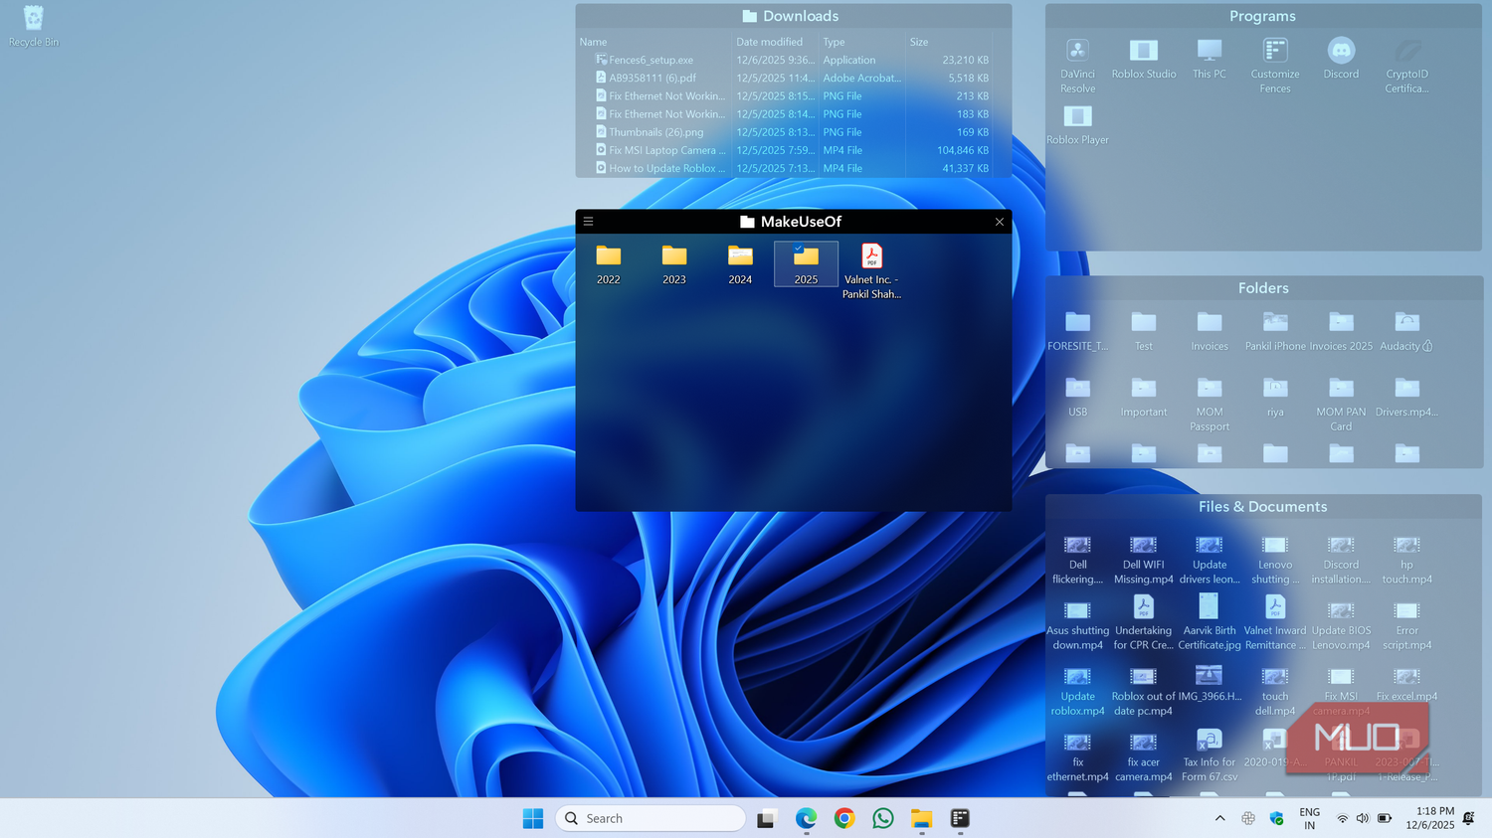Click the taskbar Search box
The width and height of the screenshot is (1492, 838).
coord(651,818)
